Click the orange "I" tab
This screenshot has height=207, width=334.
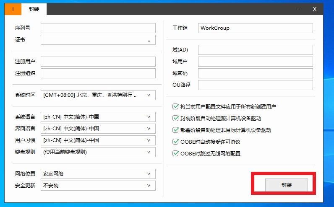[x=13, y=9]
